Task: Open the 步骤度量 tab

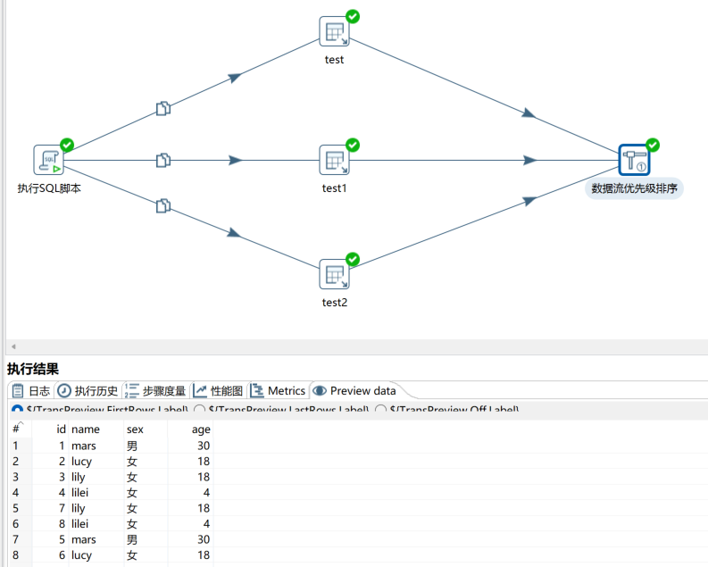Action: coord(156,390)
